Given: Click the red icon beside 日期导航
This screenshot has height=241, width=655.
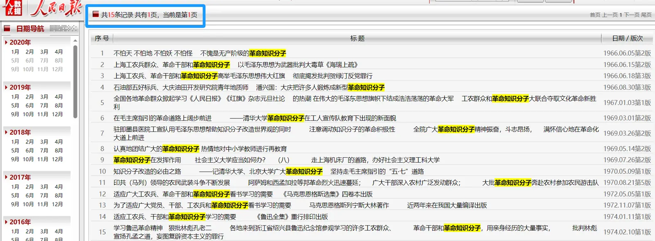Looking at the screenshot, I should coord(7,29).
